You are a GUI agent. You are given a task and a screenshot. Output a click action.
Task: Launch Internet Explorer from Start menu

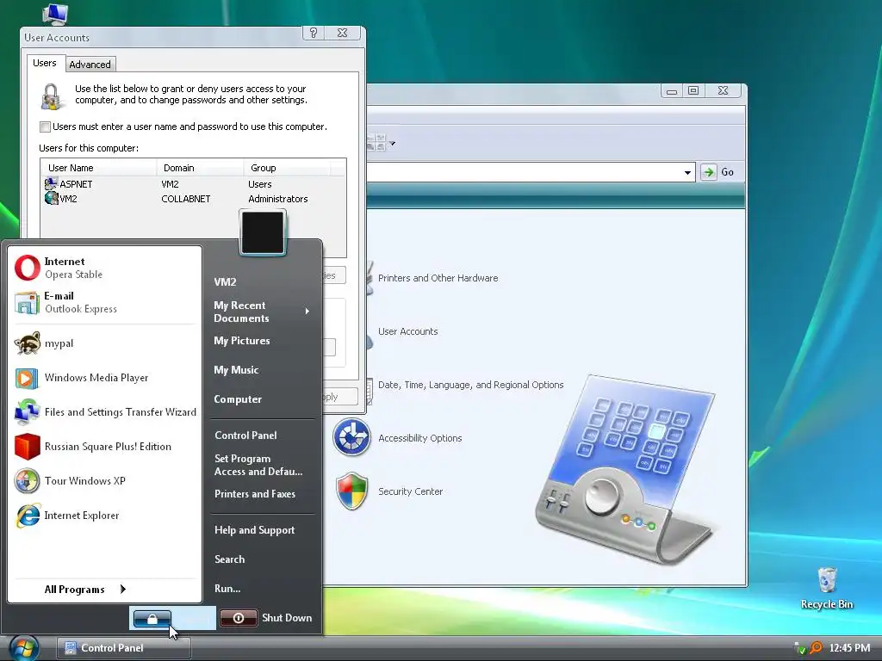coord(105,516)
